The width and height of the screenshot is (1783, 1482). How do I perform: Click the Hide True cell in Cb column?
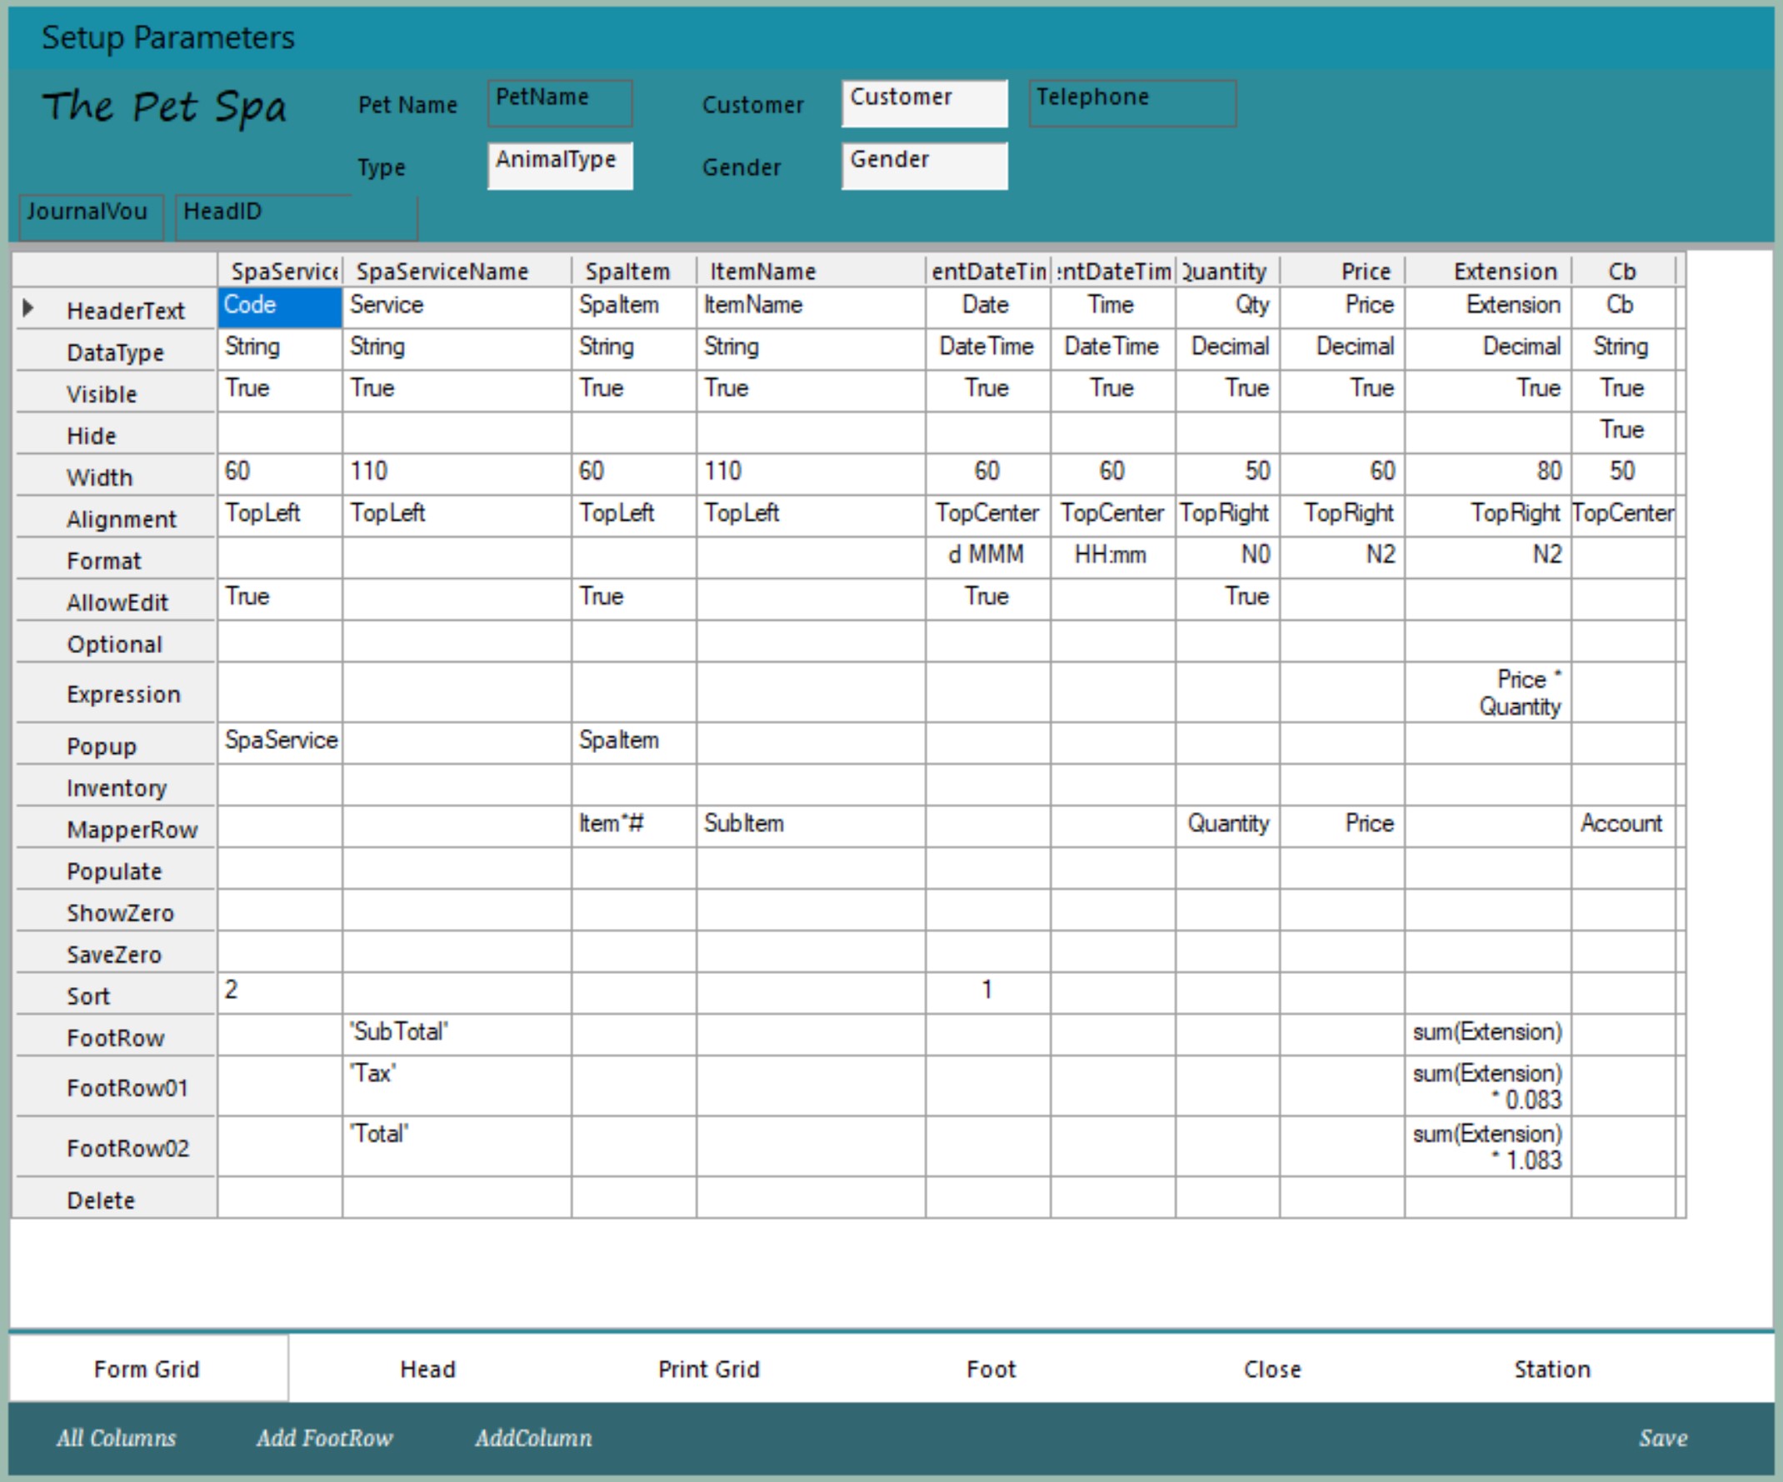click(1621, 431)
